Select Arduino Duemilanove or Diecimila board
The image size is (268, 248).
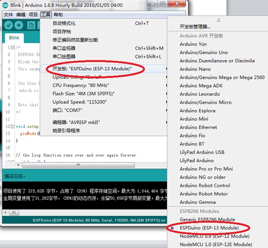tap(217, 60)
